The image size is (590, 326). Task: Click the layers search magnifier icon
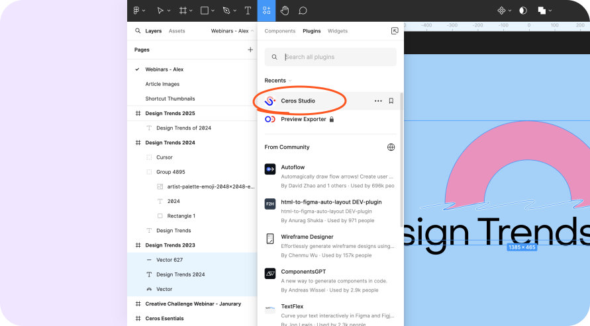tap(138, 31)
